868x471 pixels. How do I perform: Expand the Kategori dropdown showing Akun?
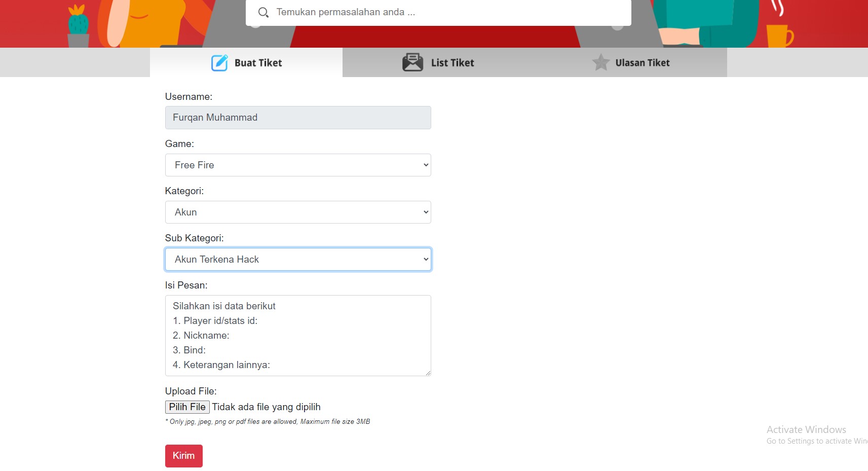[298, 212]
